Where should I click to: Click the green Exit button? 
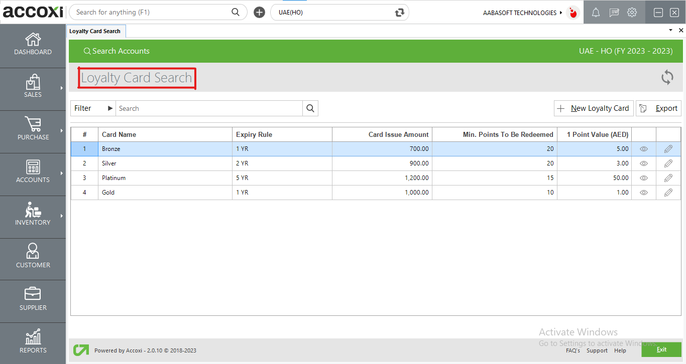[x=661, y=349]
